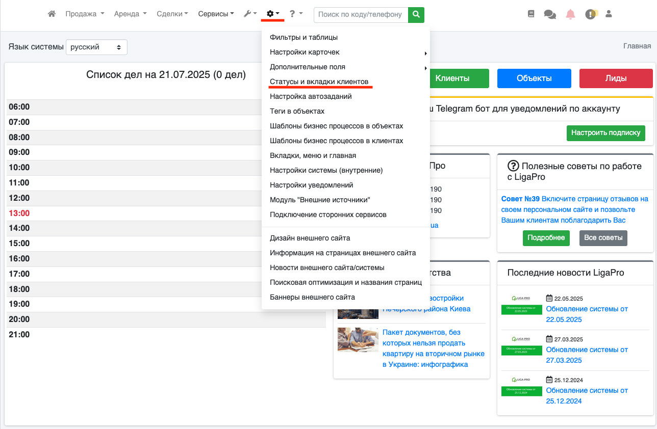Screen dimensions: 657x429
Task: Click the exclamation alert icon
Action: click(591, 14)
